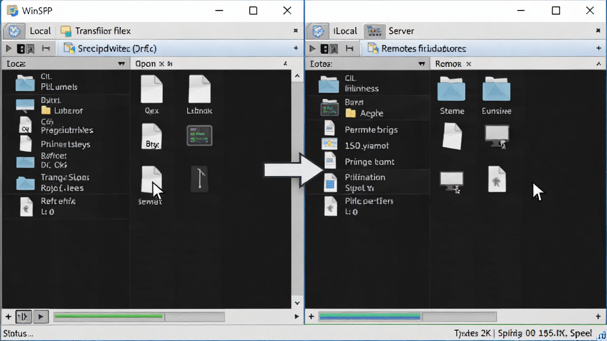Select the Luberof folder in left tree
Image resolution: width=607 pixels, height=341 pixels.
[62, 111]
